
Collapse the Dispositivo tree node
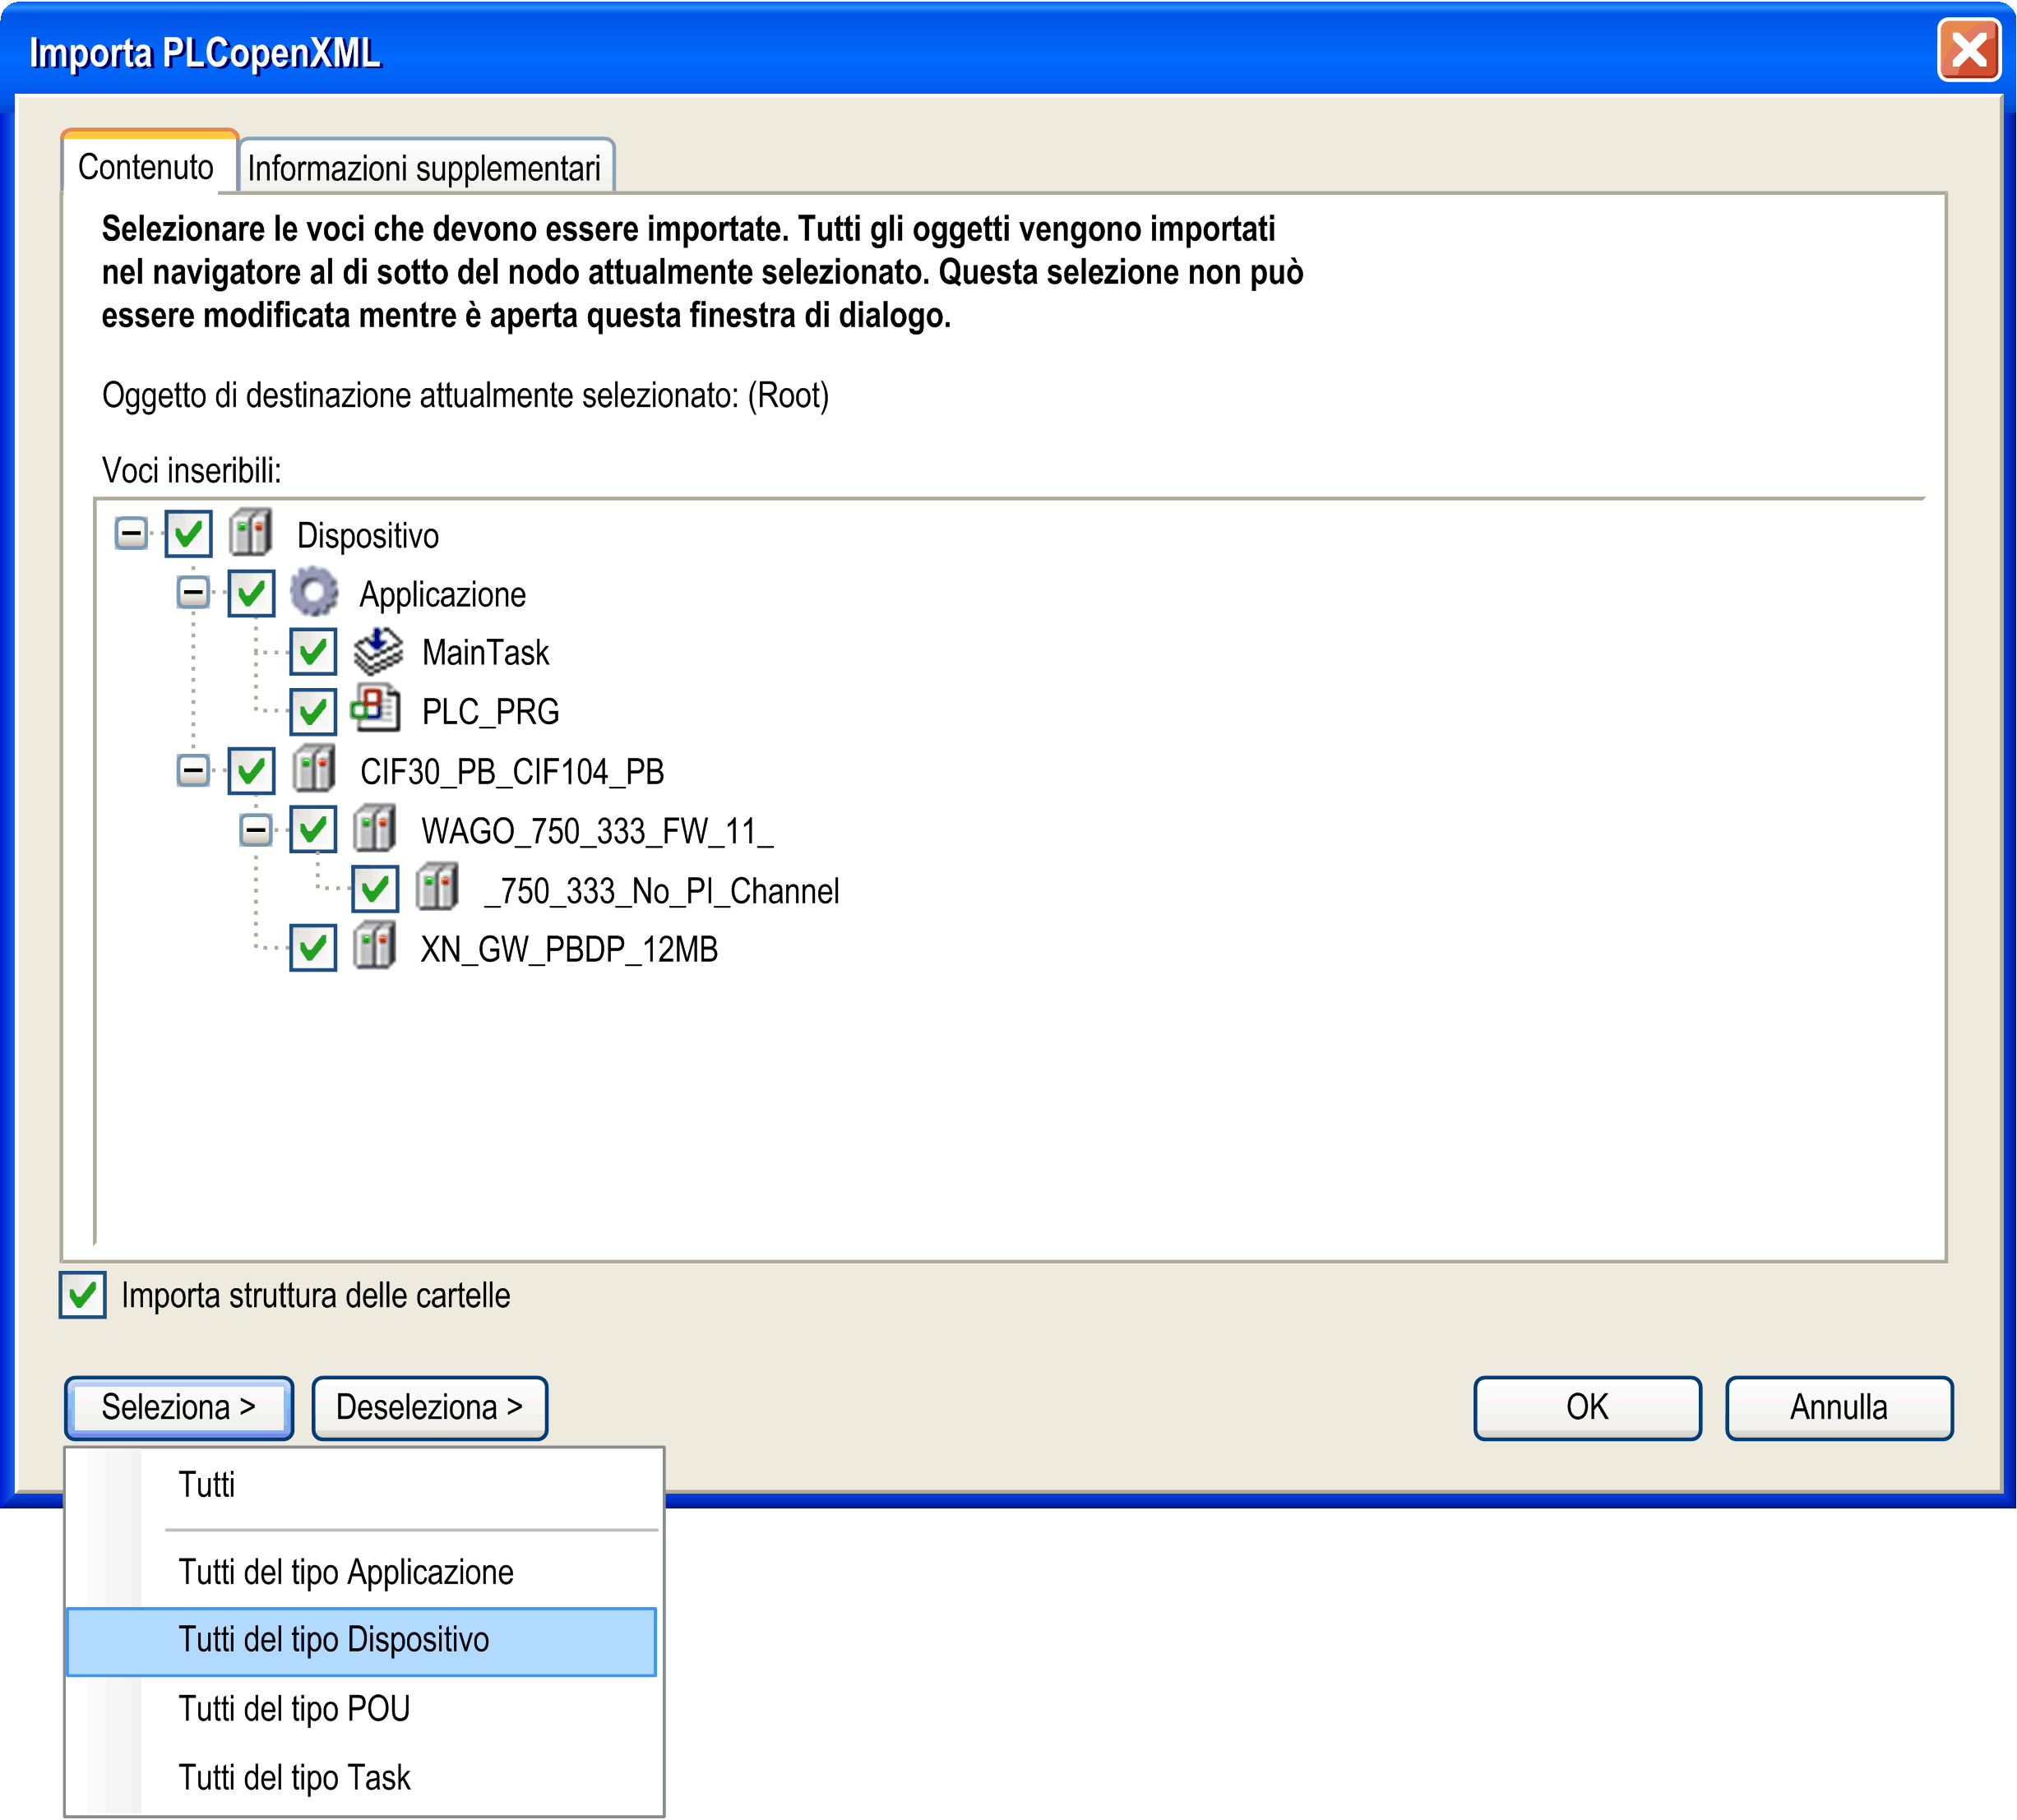pos(131,533)
